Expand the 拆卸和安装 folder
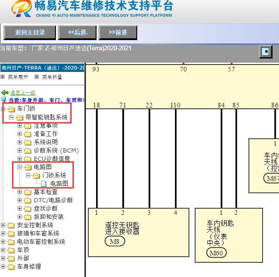This screenshot has height=277, width=279. coord(19,217)
